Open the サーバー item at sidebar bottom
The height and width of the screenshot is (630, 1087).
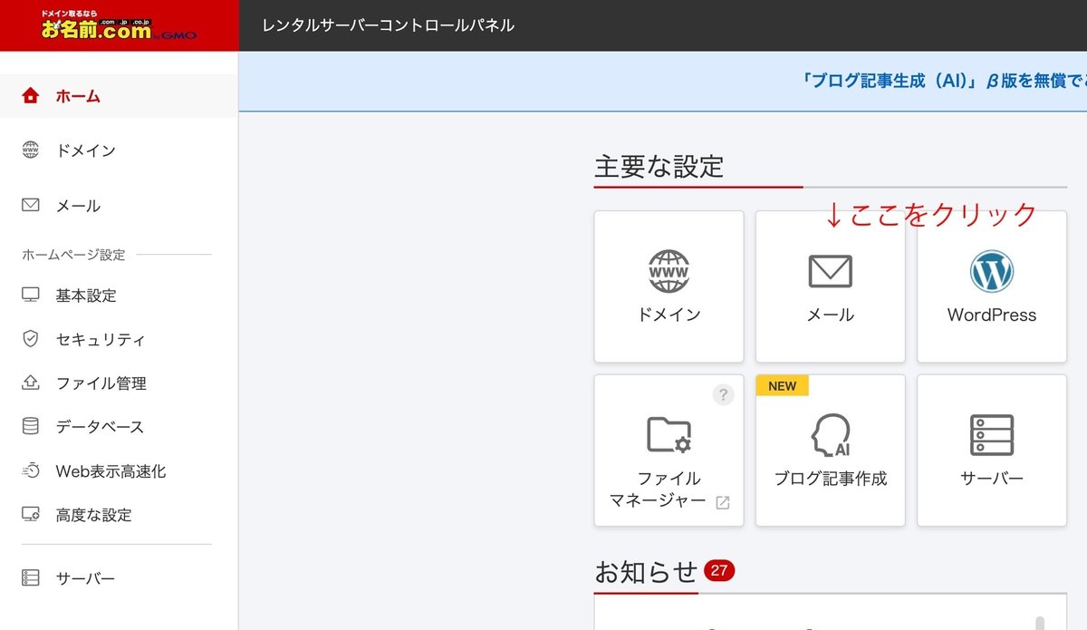(x=77, y=577)
